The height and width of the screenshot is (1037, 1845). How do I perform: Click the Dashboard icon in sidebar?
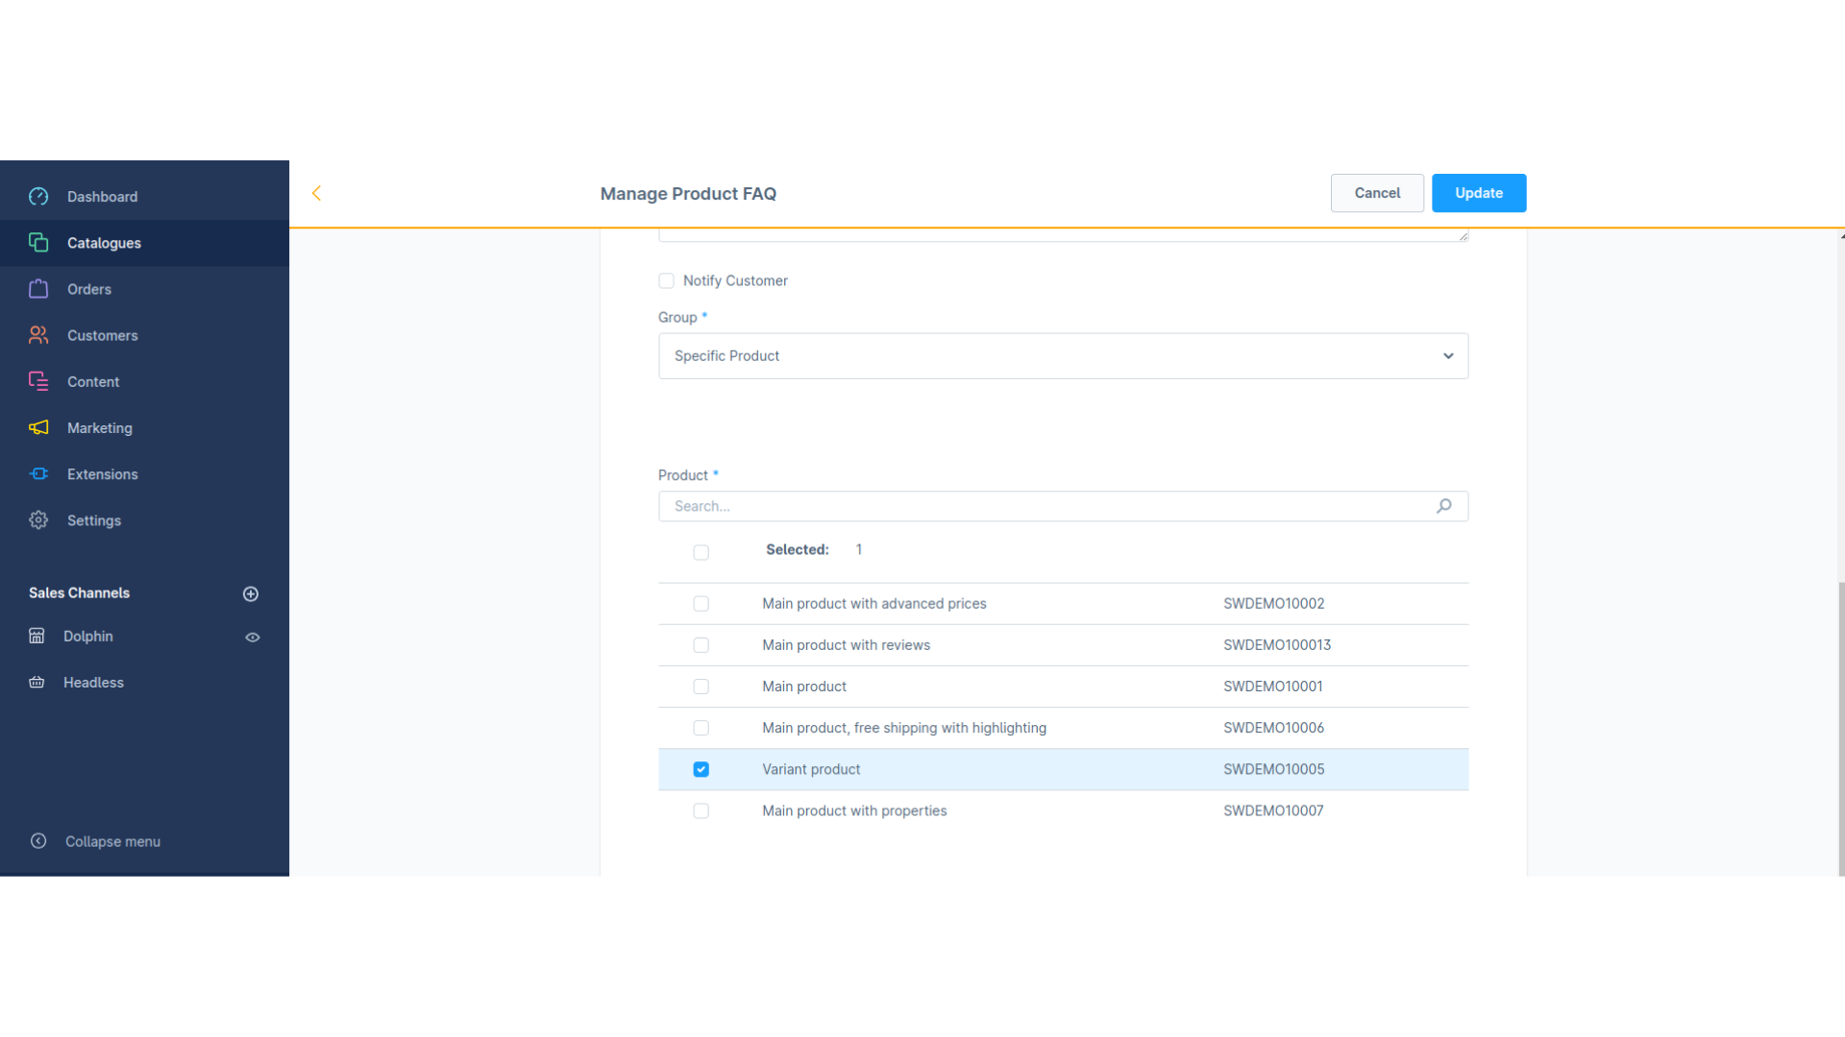pyautogui.click(x=38, y=196)
